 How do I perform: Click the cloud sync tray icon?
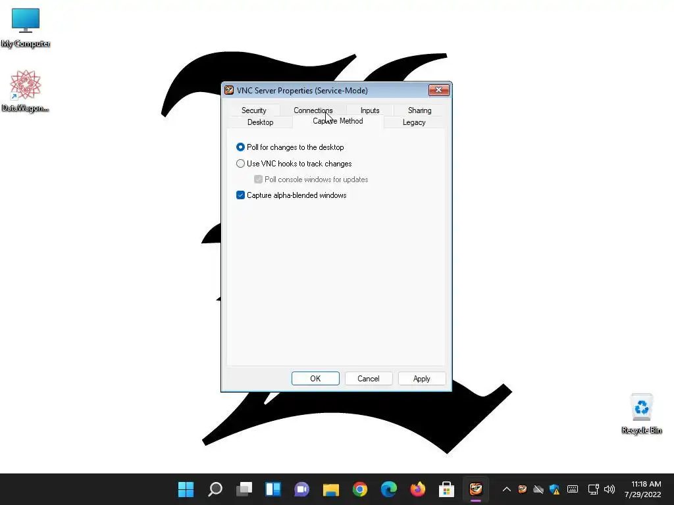tap(538, 489)
